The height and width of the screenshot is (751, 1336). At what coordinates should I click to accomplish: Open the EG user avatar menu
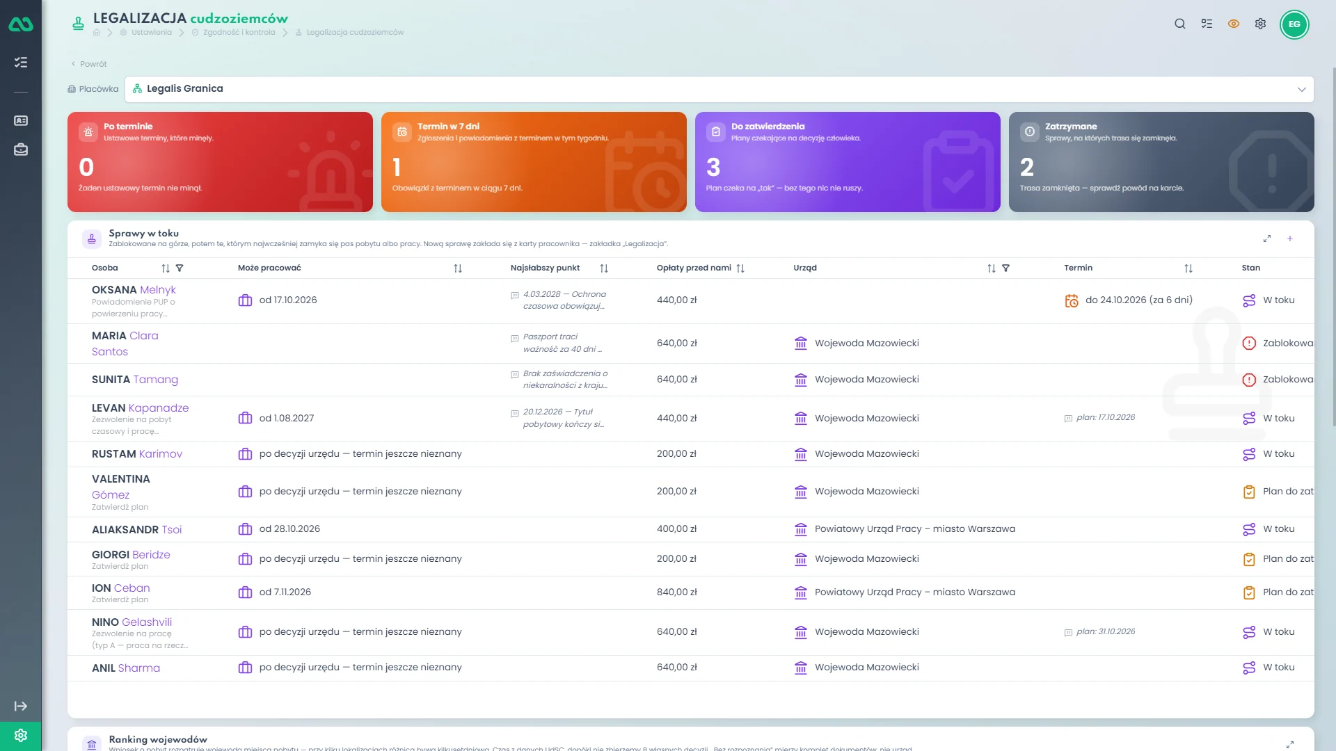[1294, 24]
